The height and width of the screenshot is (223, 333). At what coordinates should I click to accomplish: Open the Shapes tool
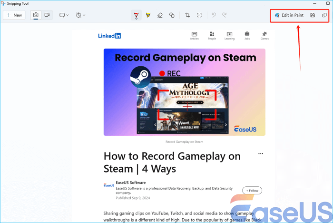click(172, 15)
